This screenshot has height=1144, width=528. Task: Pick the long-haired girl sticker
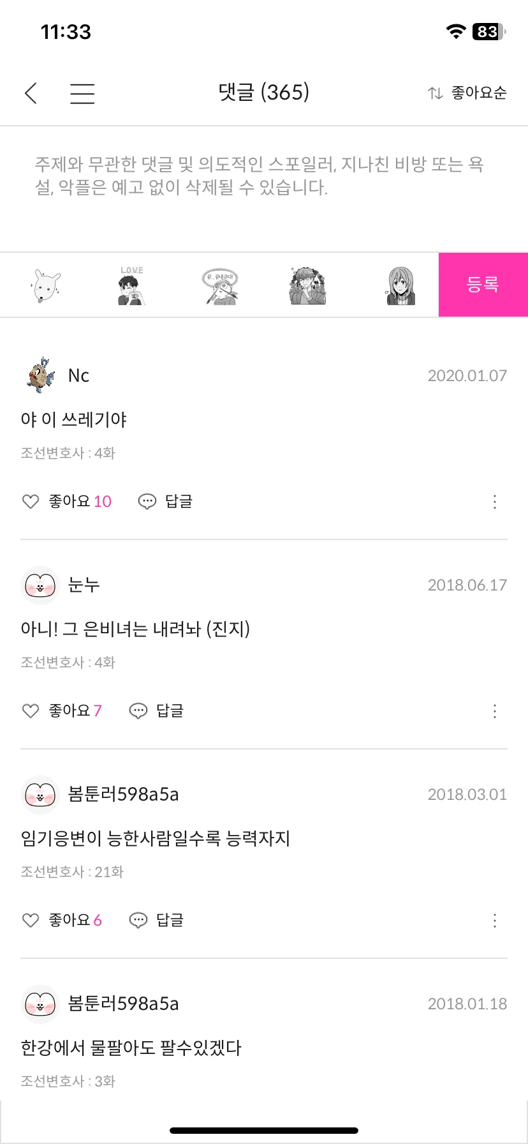coord(401,285)
